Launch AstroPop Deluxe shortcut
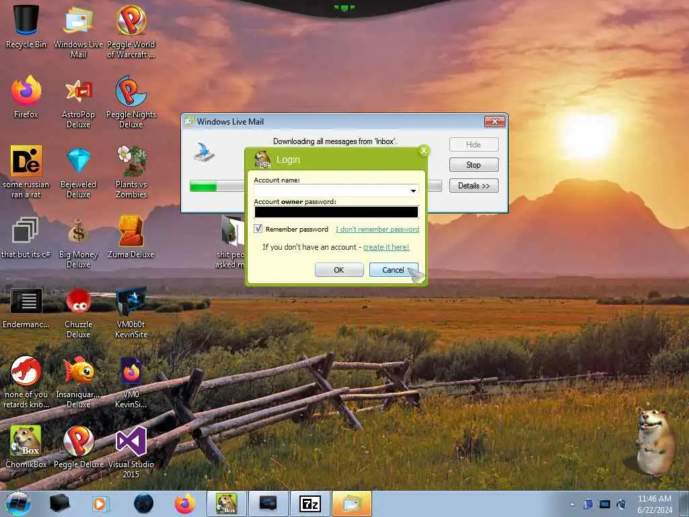The image size is (689, 517). coord(78,102)
